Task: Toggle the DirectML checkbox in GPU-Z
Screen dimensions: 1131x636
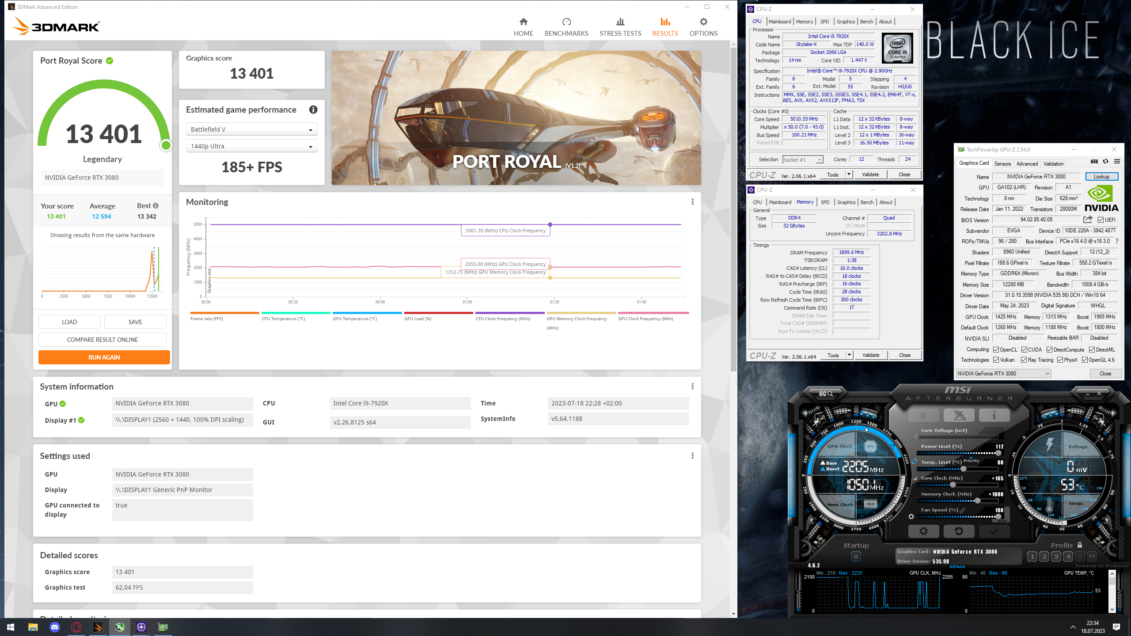Action: pyautogui.click(x=1092, y=350)
